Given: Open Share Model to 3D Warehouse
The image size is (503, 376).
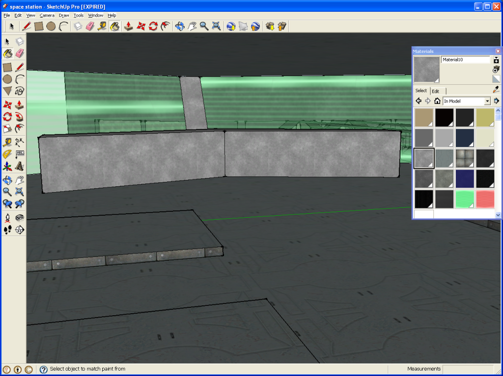Looking at the screenshot, I should pyautogui.click(x=282, y=26).
